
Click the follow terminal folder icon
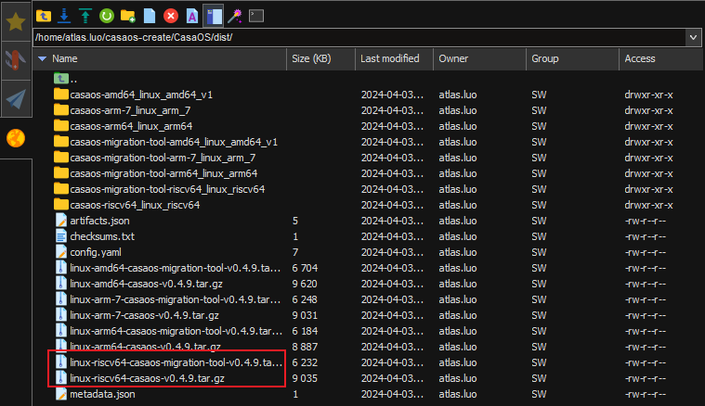(x=214, y=16)
